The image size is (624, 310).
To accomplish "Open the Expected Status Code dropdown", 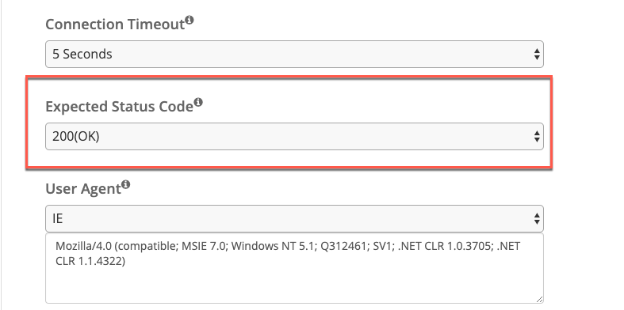I will click(x=294, y=137).
